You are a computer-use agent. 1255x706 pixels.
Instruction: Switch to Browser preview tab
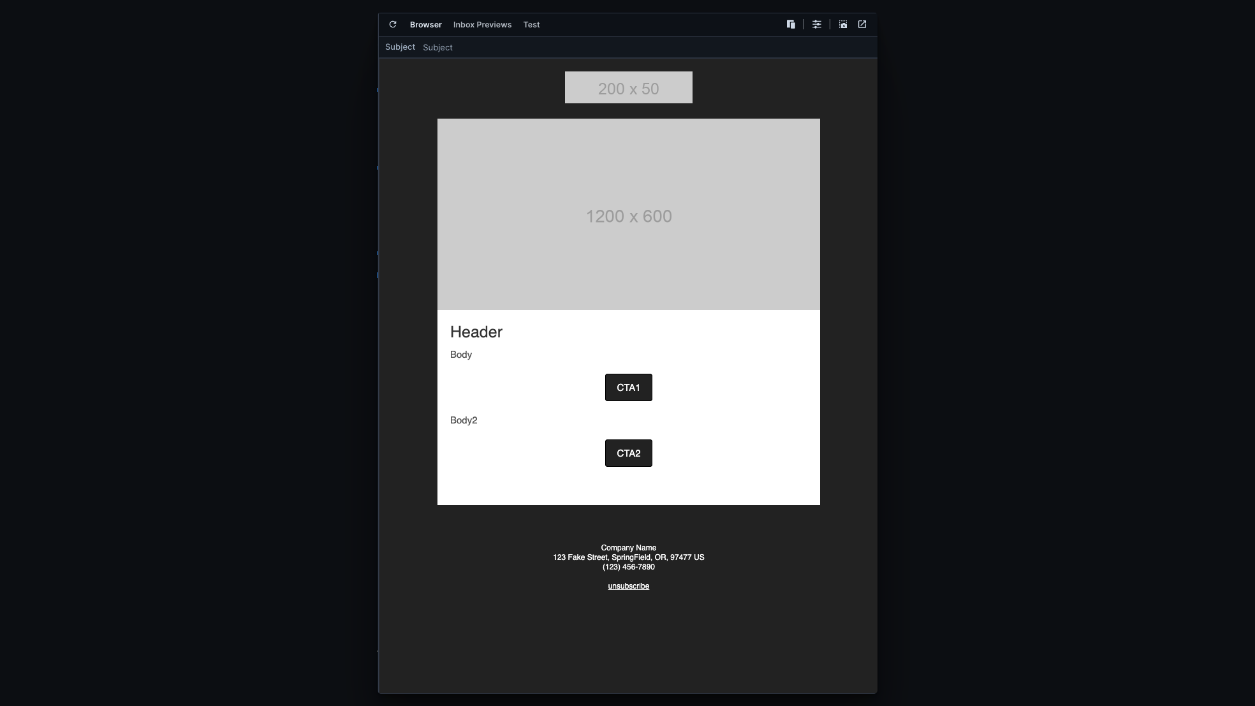(x=426, y=24)
